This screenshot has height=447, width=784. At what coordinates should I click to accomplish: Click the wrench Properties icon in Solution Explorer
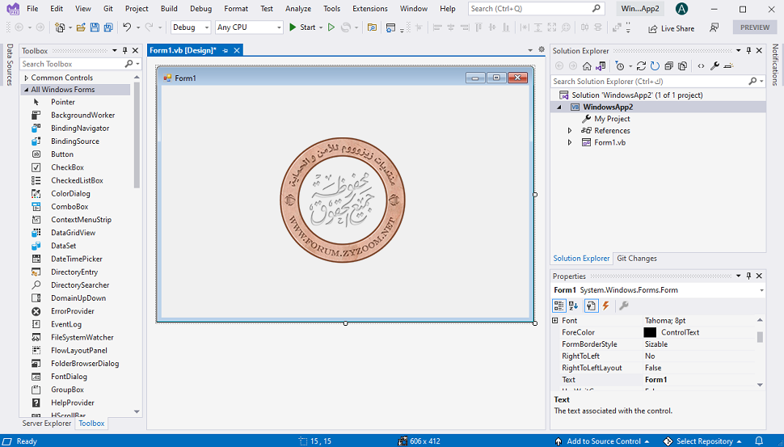tap(715, 66)
